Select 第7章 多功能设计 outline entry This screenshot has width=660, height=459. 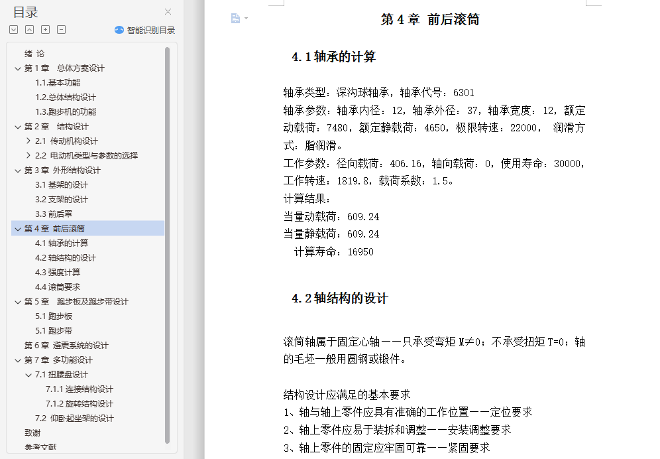58,360
